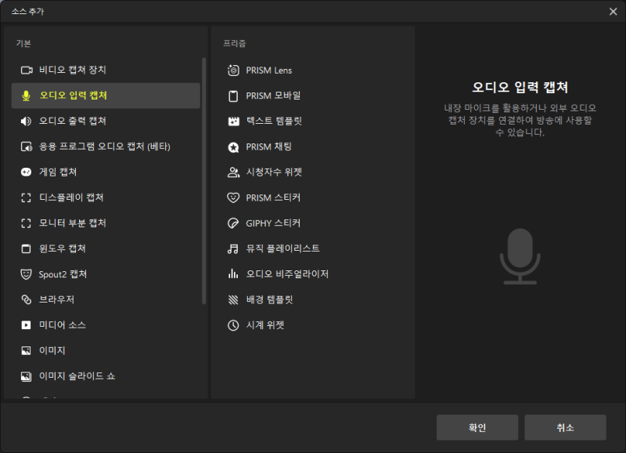
Task: Click the star bubble icon for PRISM 채팅
Action: [233, 147]
